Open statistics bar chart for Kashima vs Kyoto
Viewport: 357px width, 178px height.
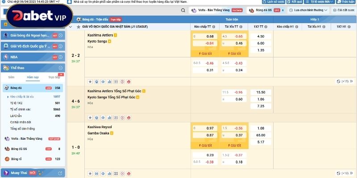(109, 82)
